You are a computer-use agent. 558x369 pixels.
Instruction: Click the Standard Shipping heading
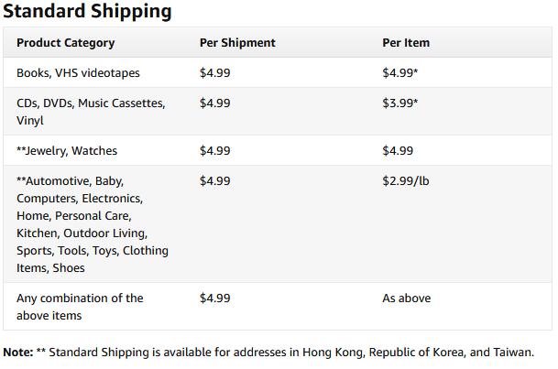87,12
